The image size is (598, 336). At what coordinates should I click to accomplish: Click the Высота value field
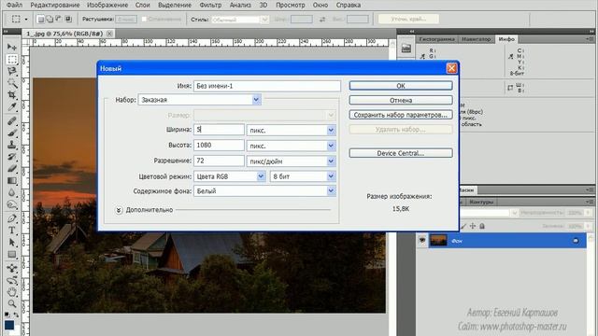219,146
